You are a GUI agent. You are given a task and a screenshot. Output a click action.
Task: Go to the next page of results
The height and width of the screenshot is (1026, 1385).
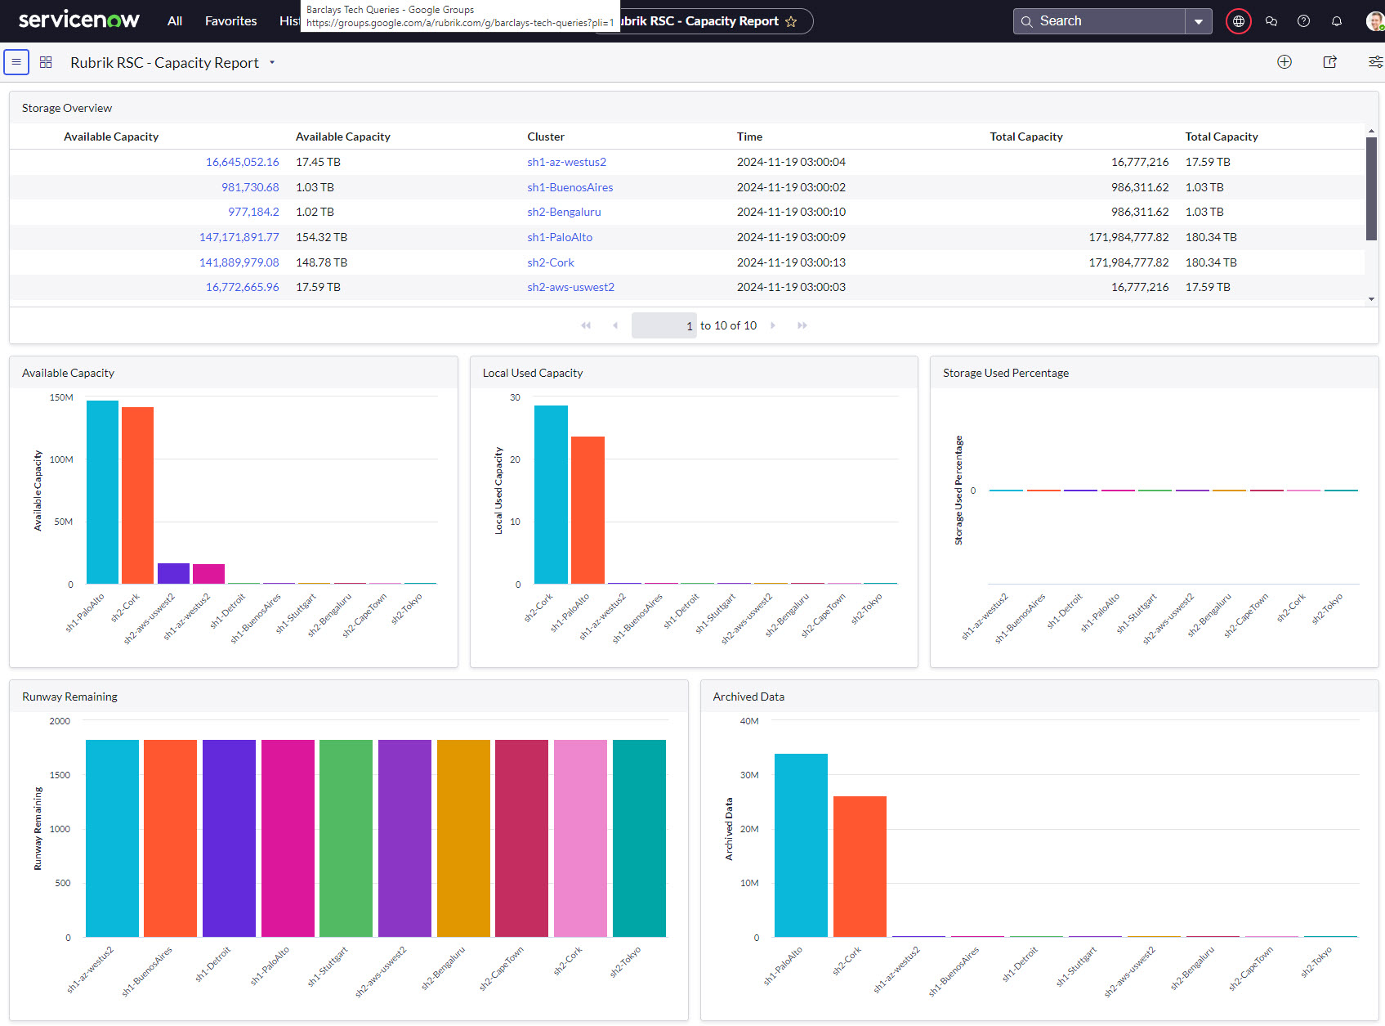coord(773,325)
